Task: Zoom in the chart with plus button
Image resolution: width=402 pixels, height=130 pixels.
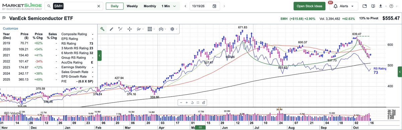Action: pyautogui.click(x=187, y=102)
